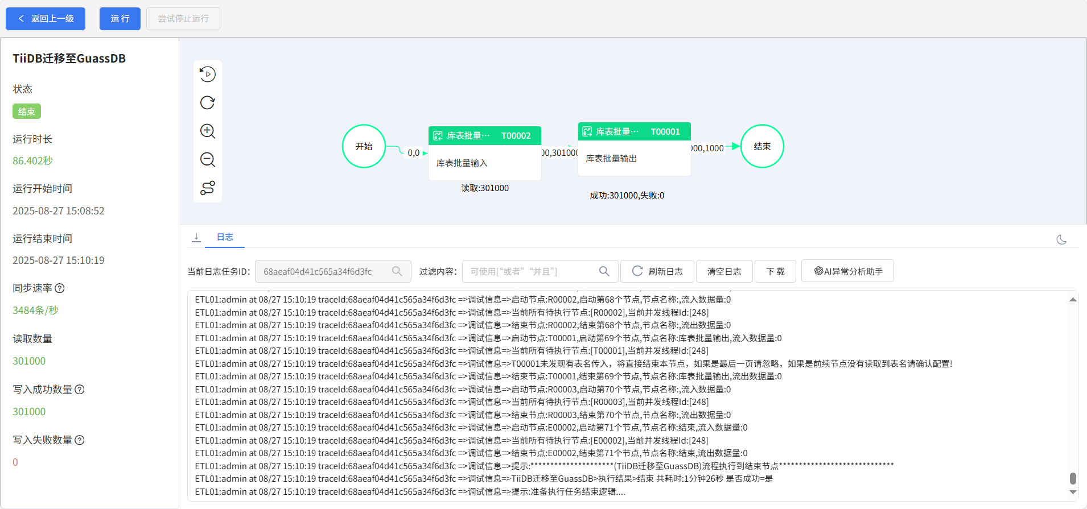The image size is (1087, 509).
Task: Click the T00002 node ID text
Action: tap(516, 136)
